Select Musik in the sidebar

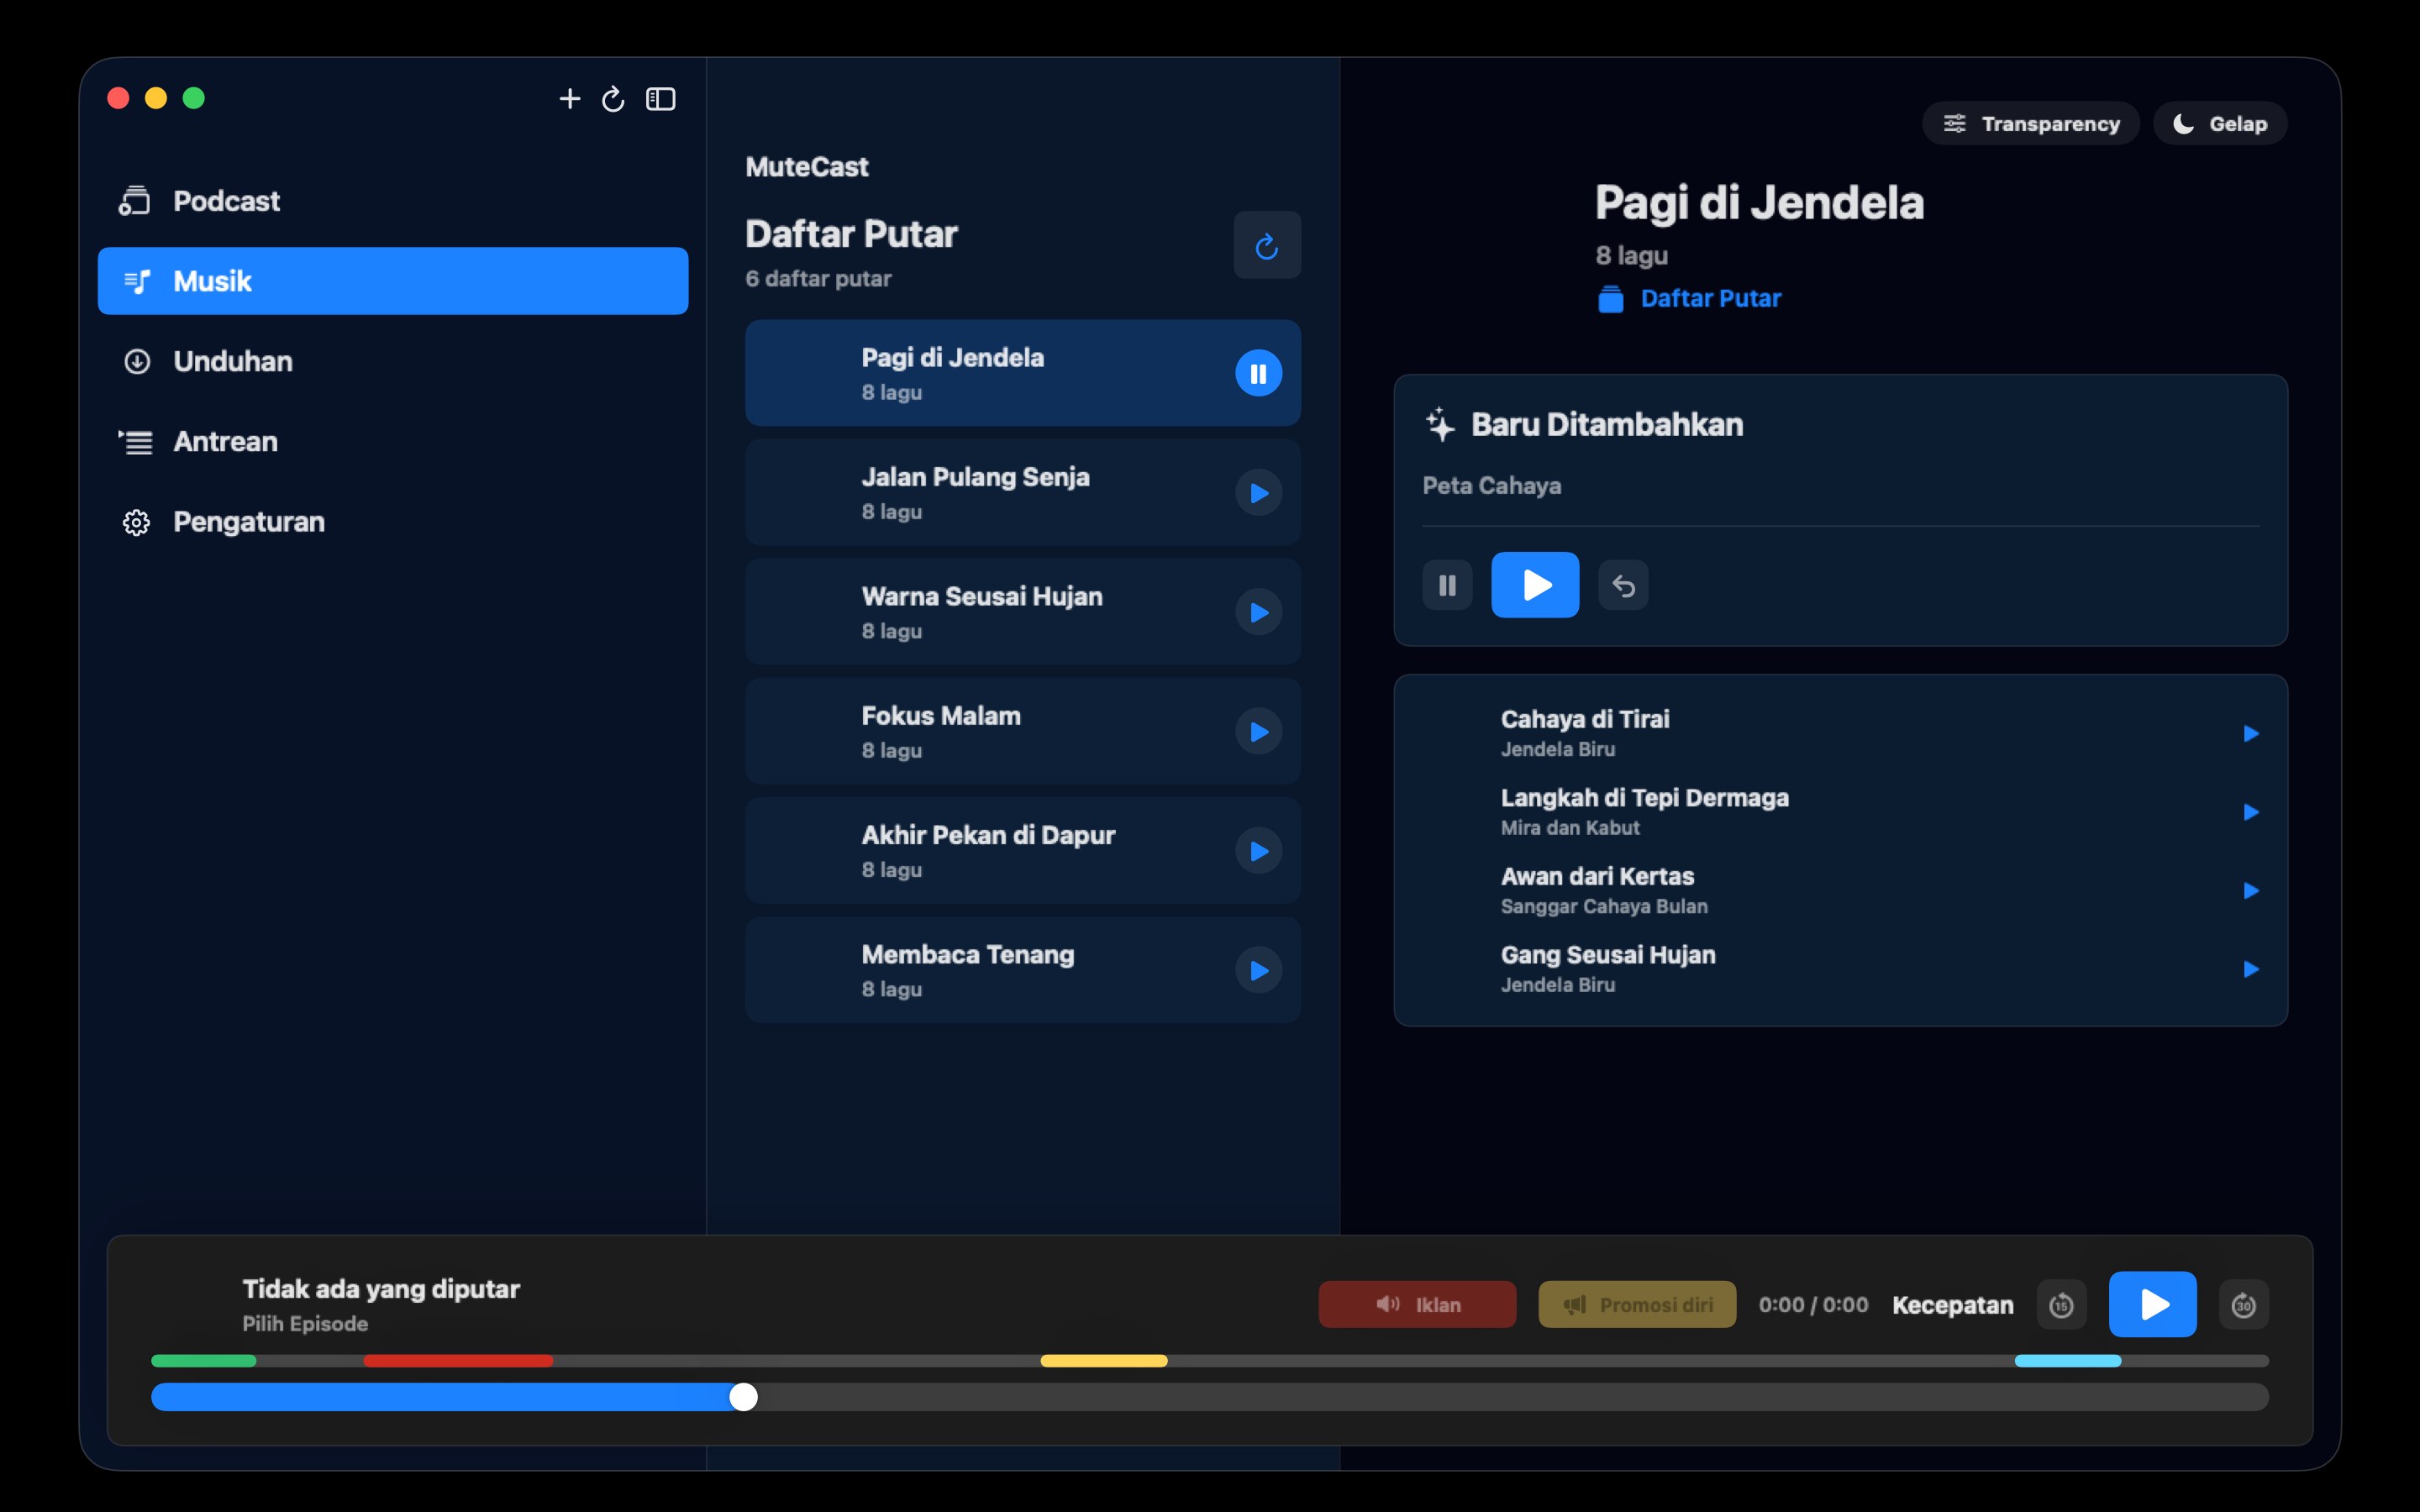click(393, 281)
